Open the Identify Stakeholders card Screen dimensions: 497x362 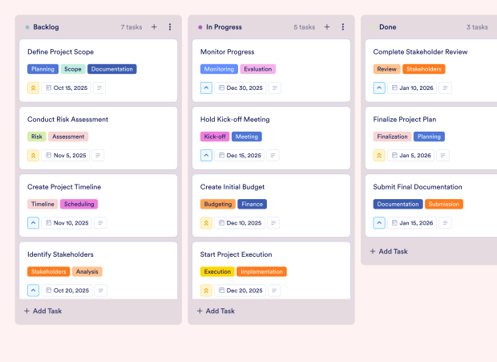click(x=99, y=270)
